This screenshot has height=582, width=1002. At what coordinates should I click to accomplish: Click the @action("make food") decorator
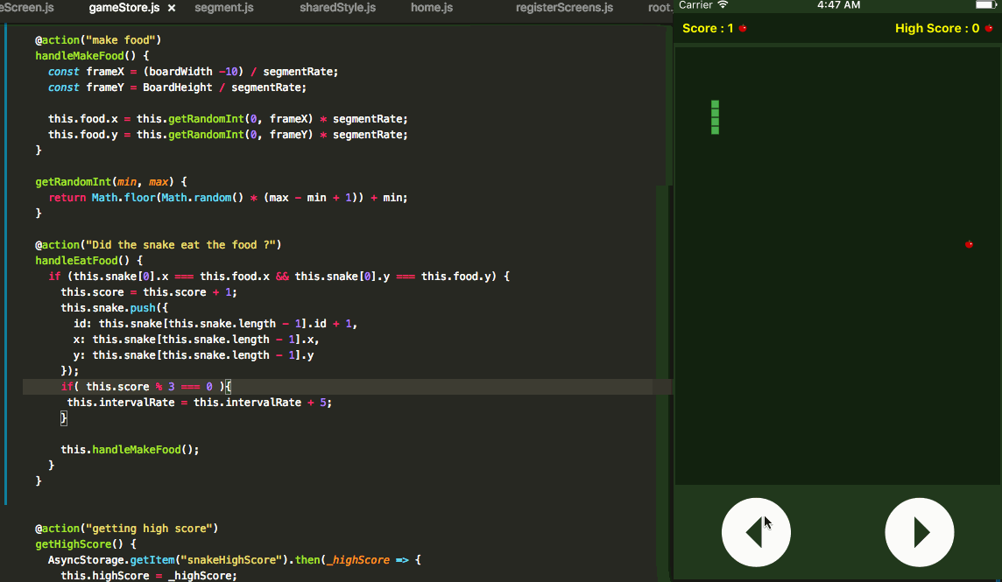[98, 39]
